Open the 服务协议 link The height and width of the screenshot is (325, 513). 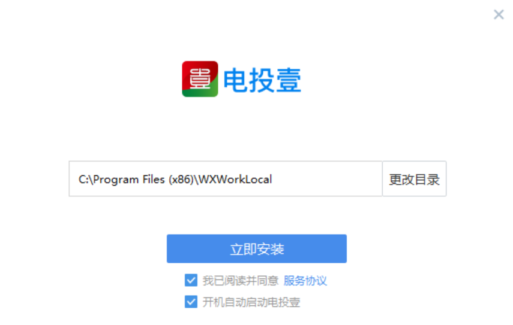305,281
